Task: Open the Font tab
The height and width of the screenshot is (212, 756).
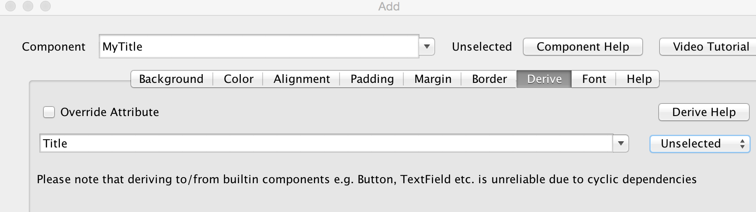Action: (594, 79)
